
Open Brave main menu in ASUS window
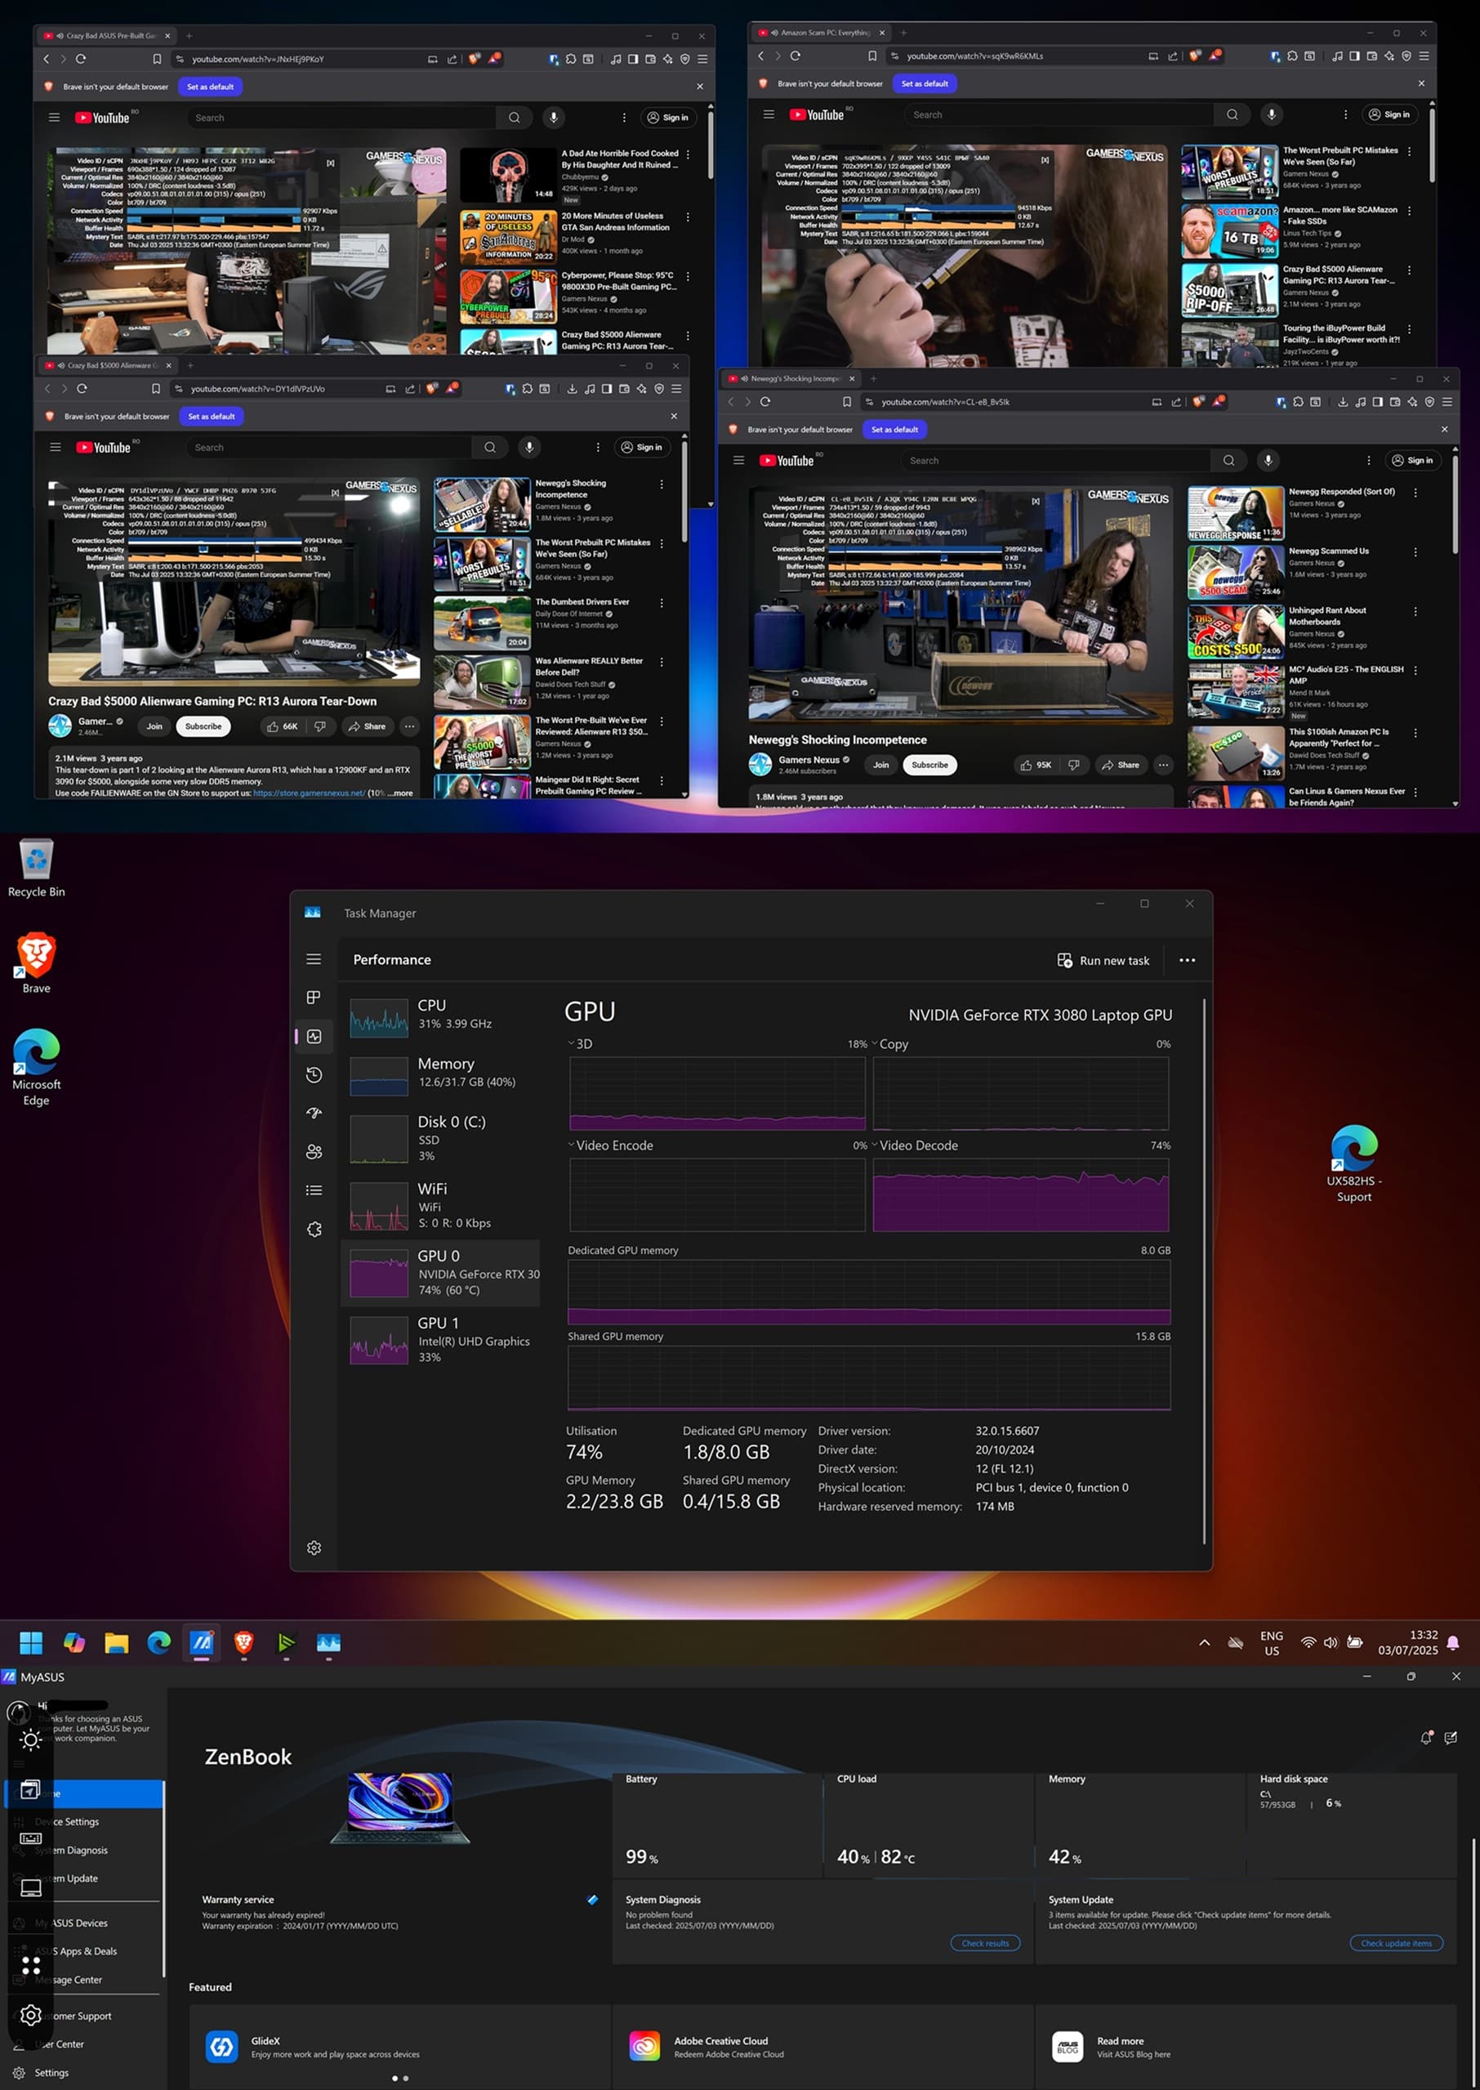(702, 60)
